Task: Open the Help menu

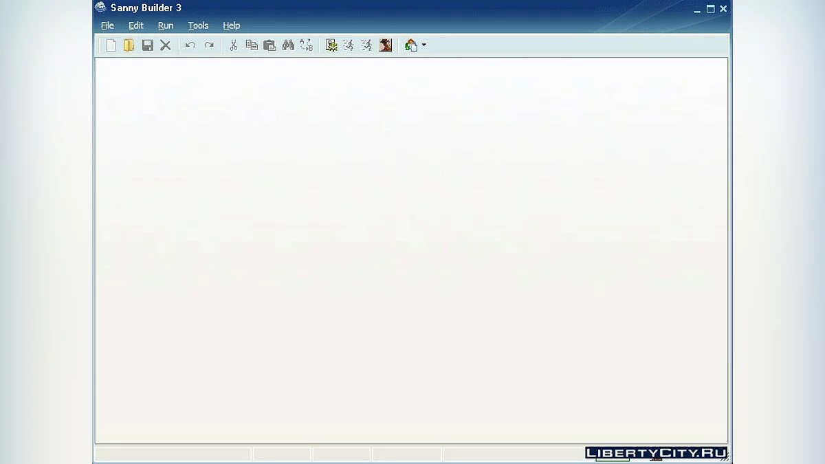Action: click(231, 25)
